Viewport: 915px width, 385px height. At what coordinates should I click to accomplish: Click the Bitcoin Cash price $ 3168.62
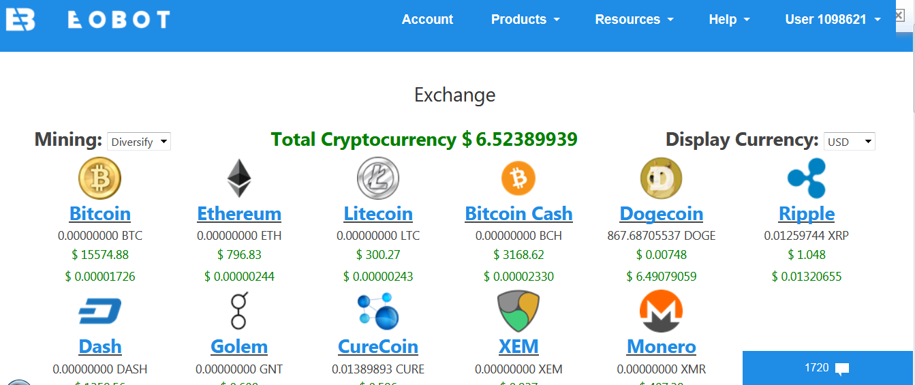pyautogui.click(x=518, y=255)
